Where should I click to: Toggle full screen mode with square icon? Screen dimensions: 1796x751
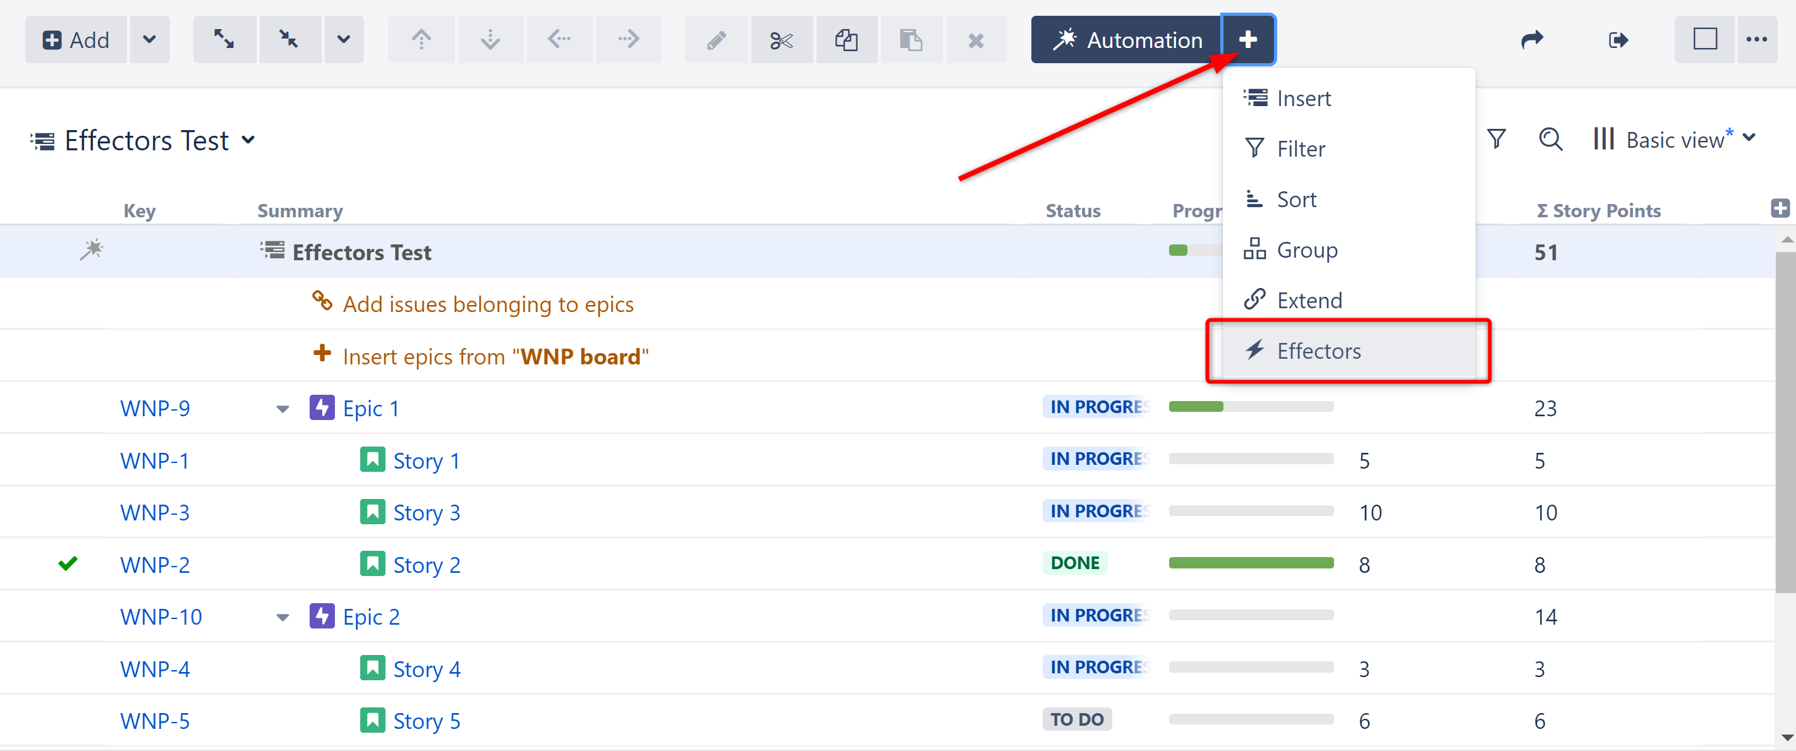pyautogui.click(x=1704, y=40)
